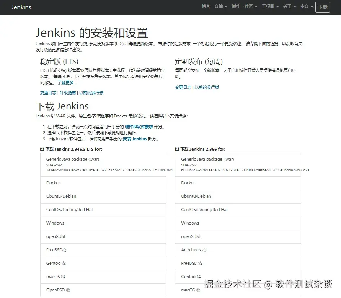Select Docker under LTS downloads
Viewport: 341px width, 298px height.
tap(103, 183)
